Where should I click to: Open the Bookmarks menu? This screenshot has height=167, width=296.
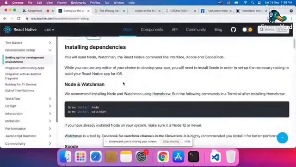click(78, 3)
